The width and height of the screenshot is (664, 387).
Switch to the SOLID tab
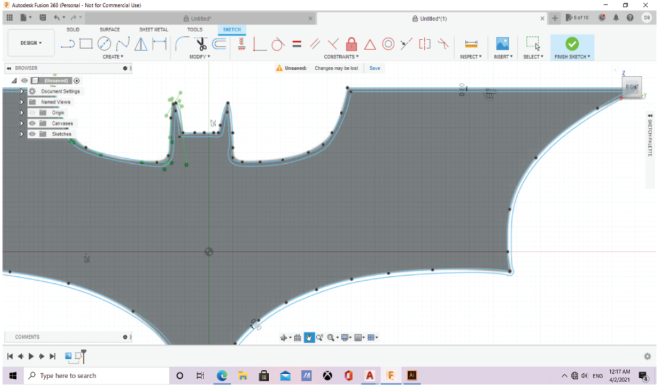tap(73, 29)
